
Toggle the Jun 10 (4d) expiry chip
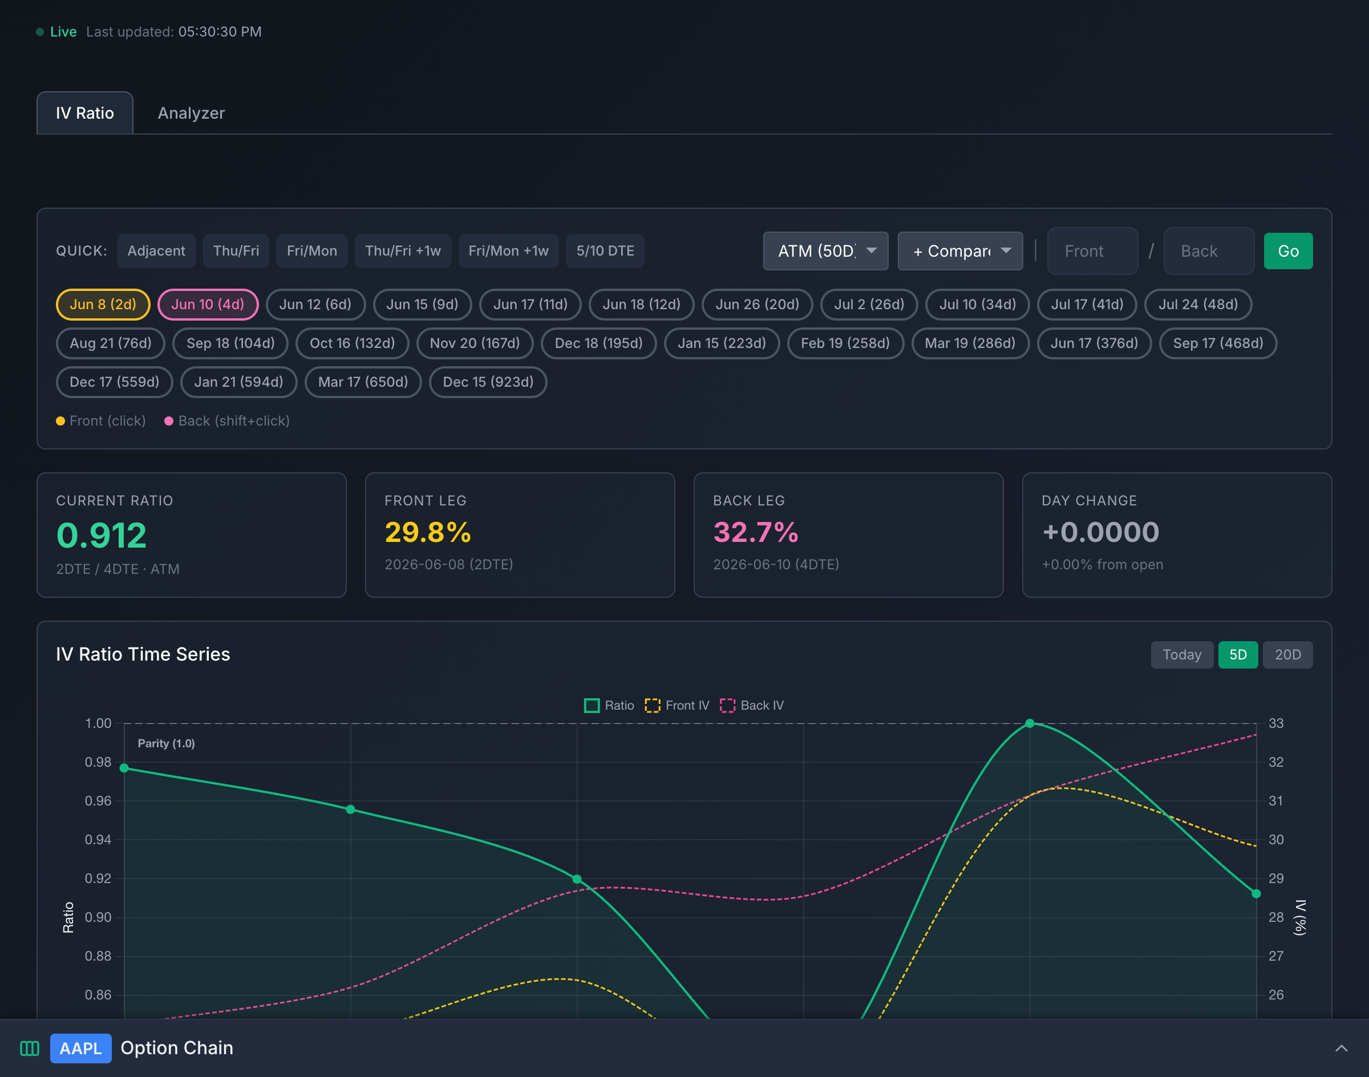pyautogui.click(x=208, y=305)
